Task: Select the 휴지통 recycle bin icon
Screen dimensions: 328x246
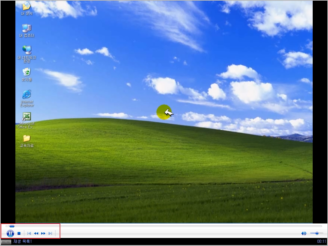Action: tap(27, 75)
